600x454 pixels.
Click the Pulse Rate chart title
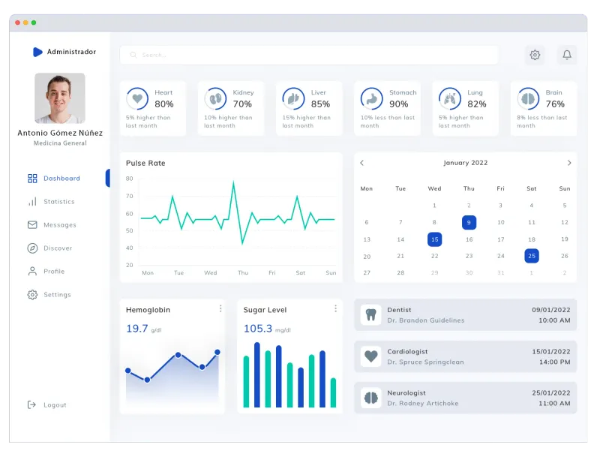[145, 163]
